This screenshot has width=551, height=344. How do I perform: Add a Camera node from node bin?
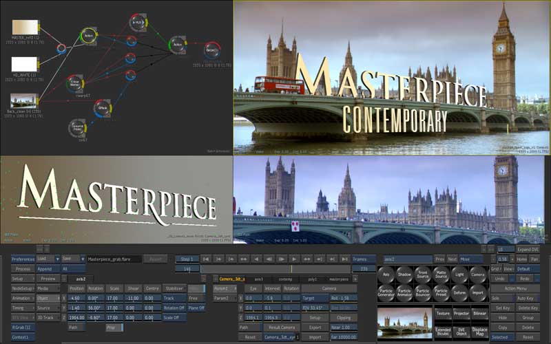click(477, 275)
